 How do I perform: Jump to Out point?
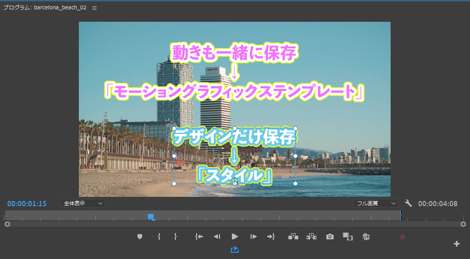pyautogui.click(x=271, y=237)
